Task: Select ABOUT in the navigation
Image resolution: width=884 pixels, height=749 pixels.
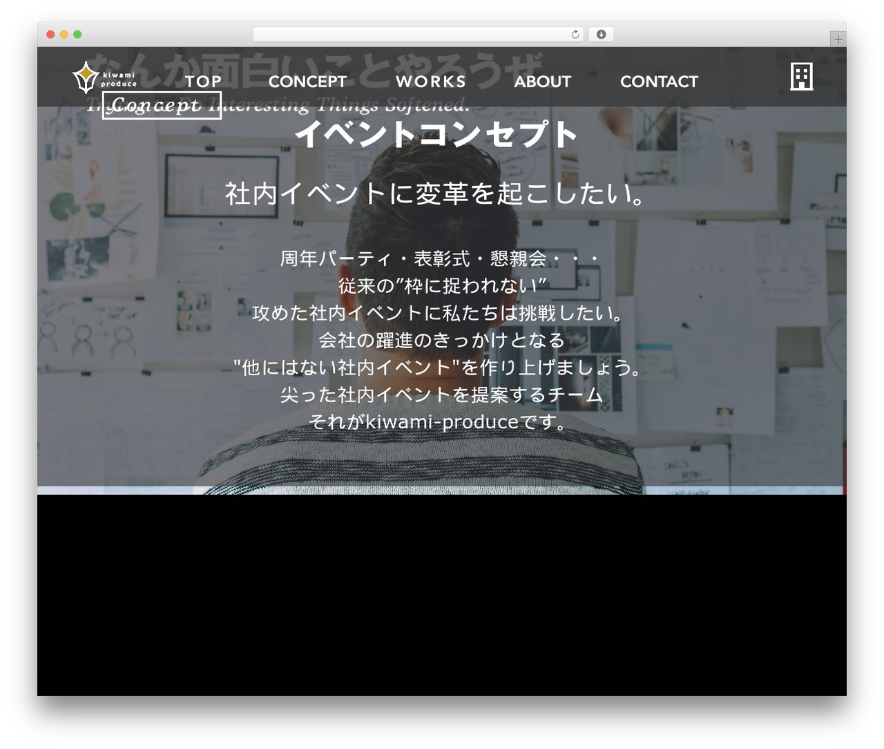Action: pos(542,82)
